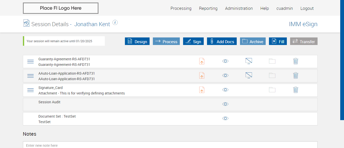Click the hamburger handle on the AAuto-Loan-Application row
The width and height of the screenshot is (344, 148).
(30, 76)
